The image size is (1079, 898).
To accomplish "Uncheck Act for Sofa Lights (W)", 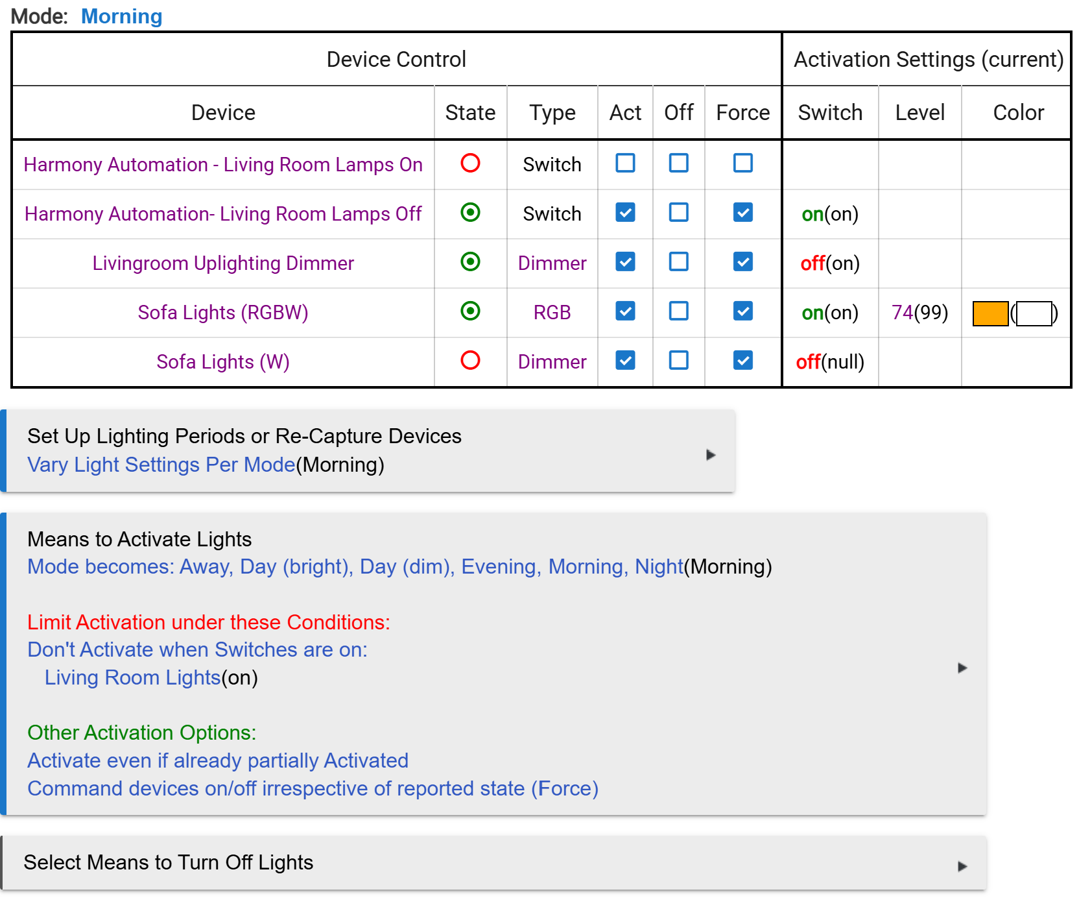I will coord(625,360).
